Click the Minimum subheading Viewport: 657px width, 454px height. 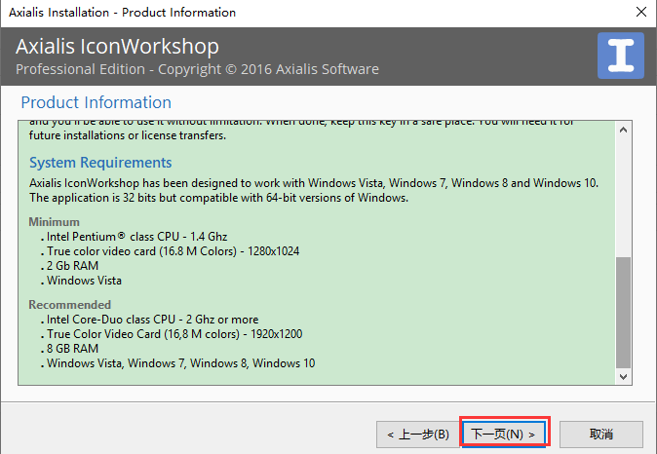[54, 221]
